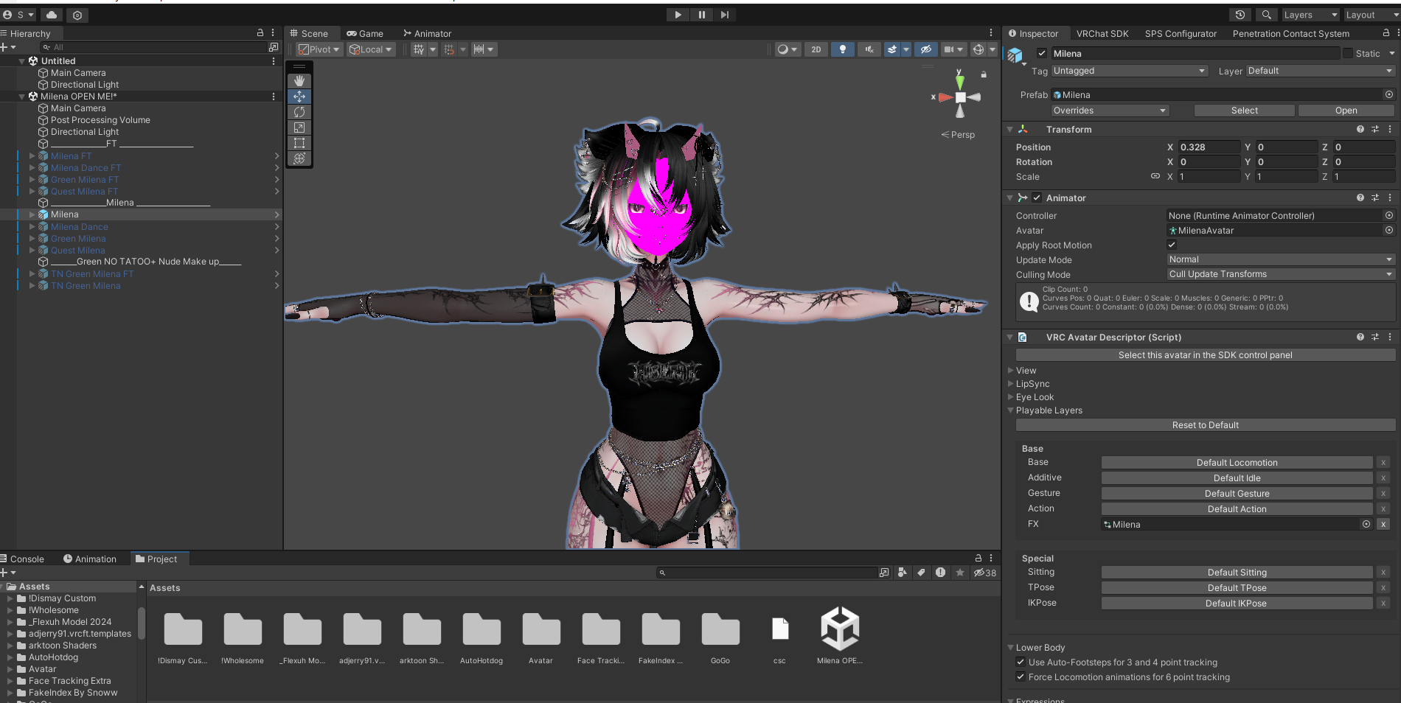Open the Tag Untagged dropdown

pyautogui.click(x=1129, y=71)
